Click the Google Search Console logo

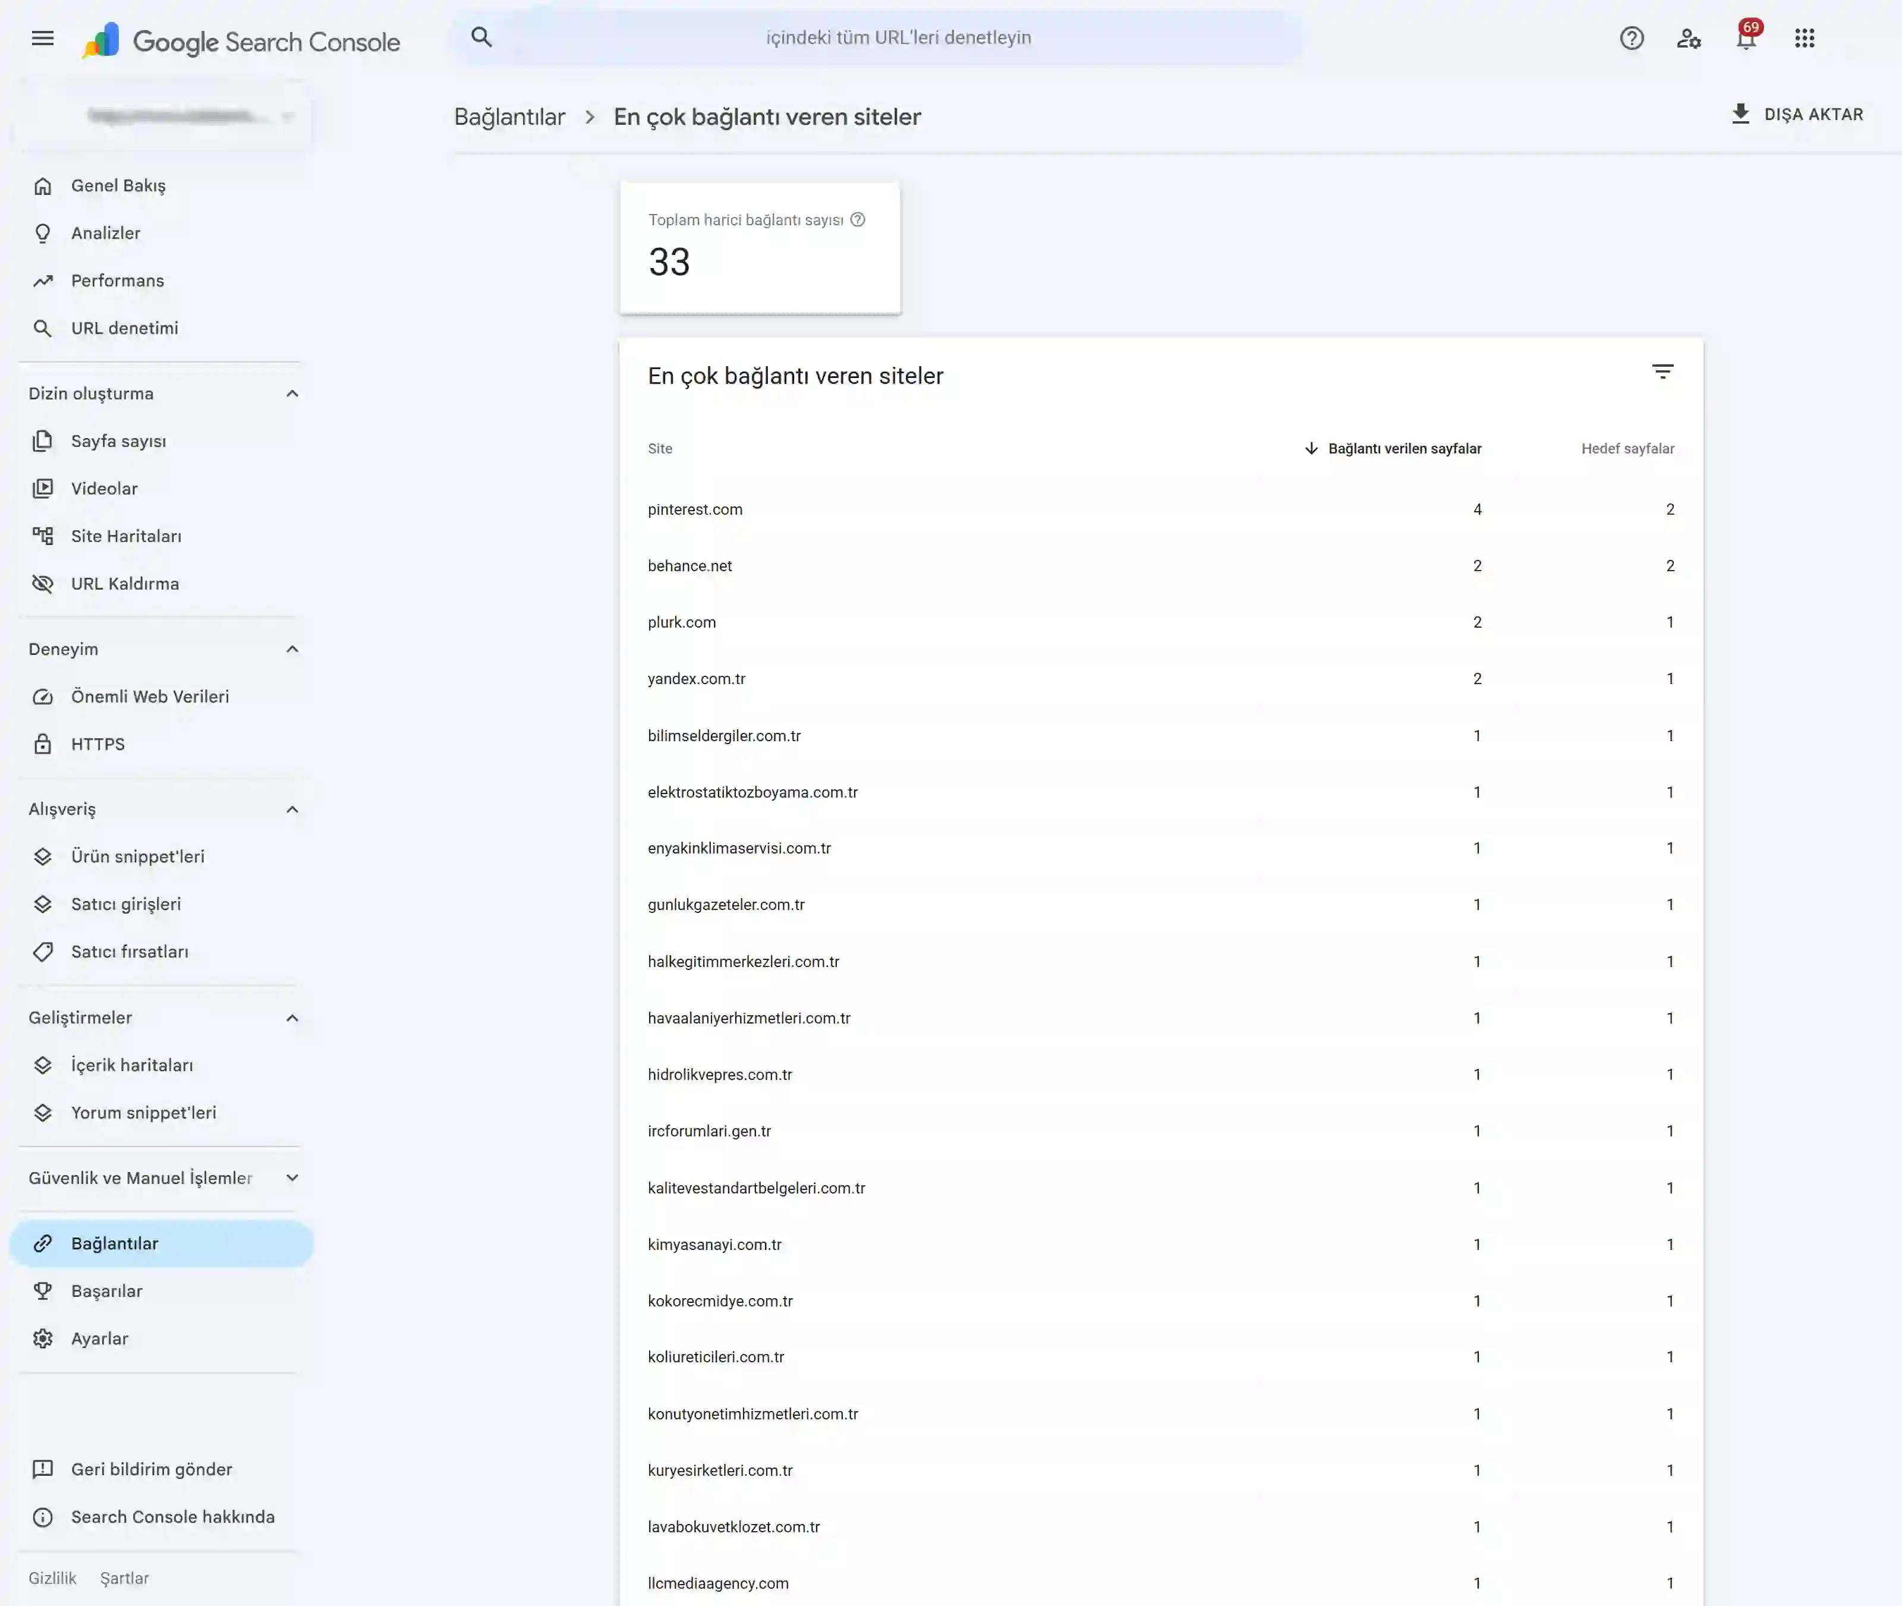tap(241, 41)
